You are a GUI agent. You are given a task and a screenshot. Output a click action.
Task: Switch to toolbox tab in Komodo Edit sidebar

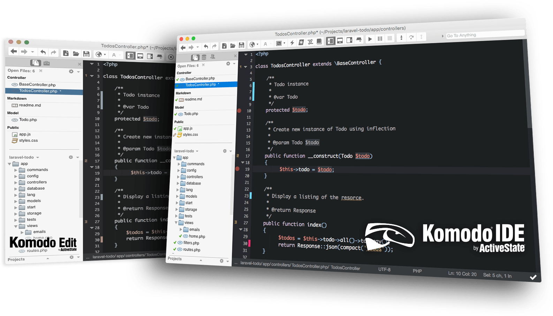click(46, 63)
